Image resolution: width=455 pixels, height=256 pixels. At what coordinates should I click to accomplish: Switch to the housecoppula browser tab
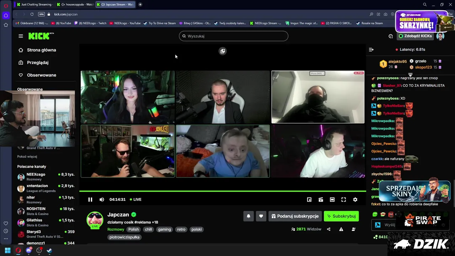(x=75, y=5)
